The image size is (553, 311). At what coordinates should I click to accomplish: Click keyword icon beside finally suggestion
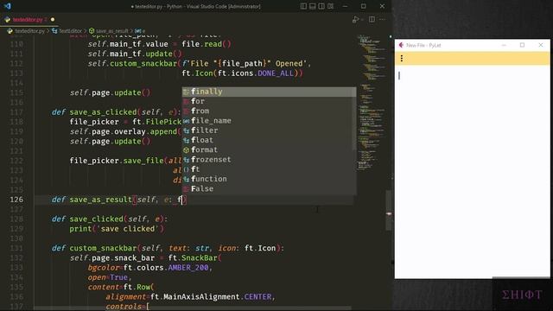pos(187,92)
